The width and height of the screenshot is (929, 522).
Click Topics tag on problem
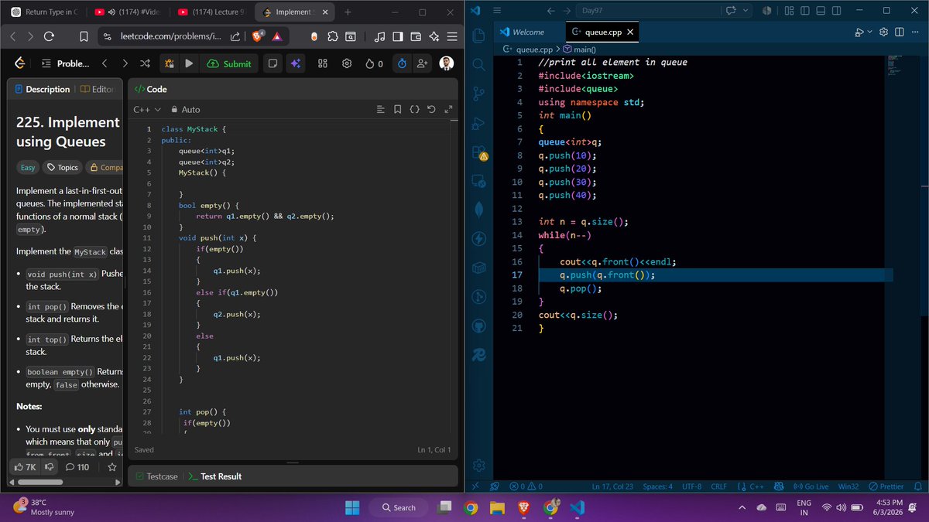[x=63, y=167]
